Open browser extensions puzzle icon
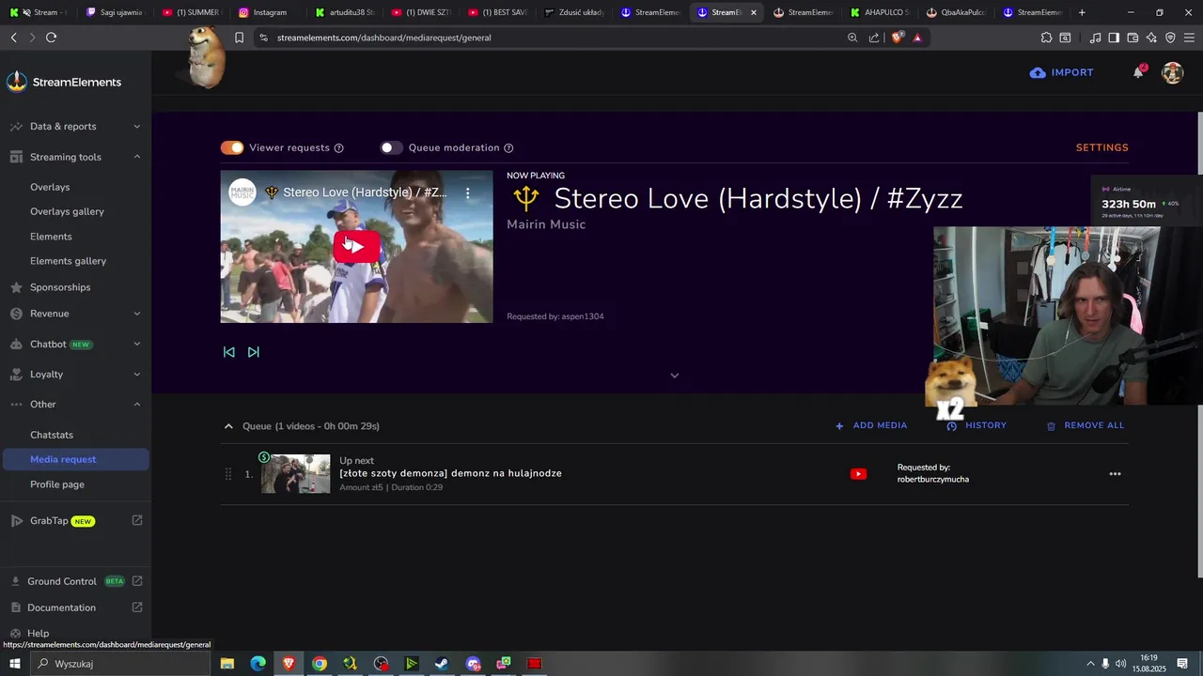This screenshot has height=676, width=1203. (1046, 38)
